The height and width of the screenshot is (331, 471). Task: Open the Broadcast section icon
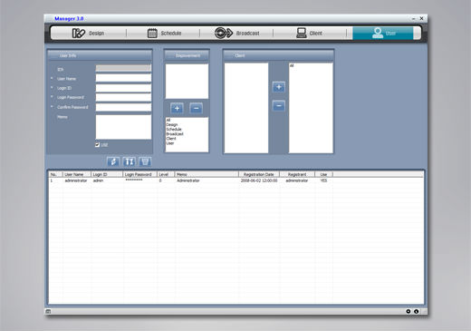[224, 33]
